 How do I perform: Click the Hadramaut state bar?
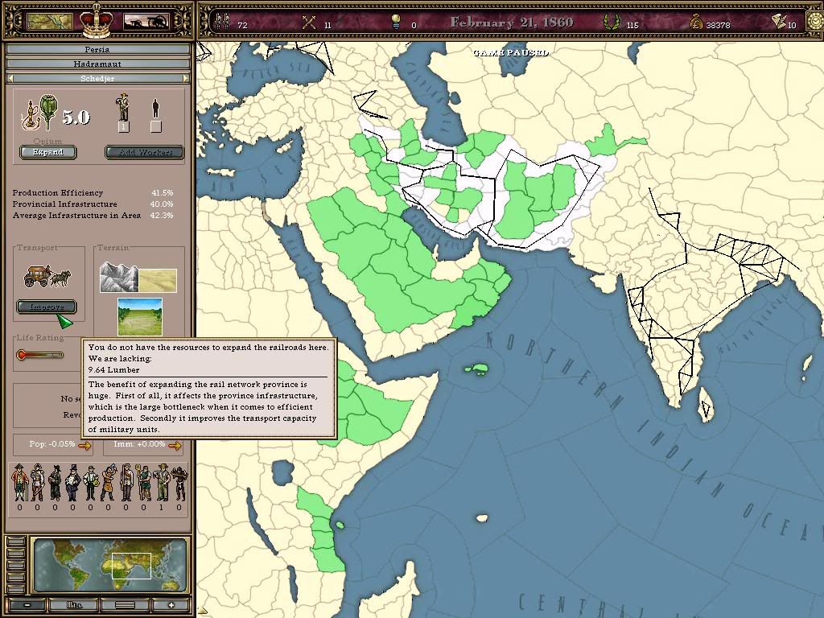pos(97,64)
